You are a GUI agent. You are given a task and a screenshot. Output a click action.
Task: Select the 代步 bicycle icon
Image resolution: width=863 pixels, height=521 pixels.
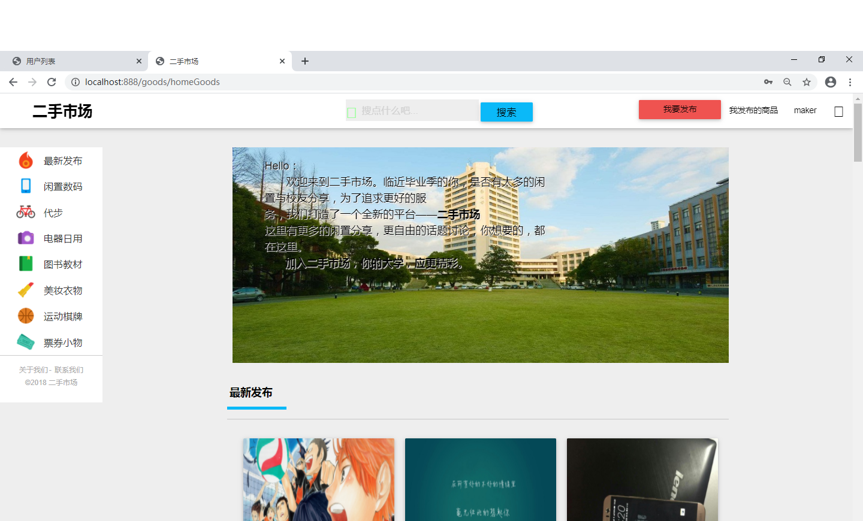(25, 212)
